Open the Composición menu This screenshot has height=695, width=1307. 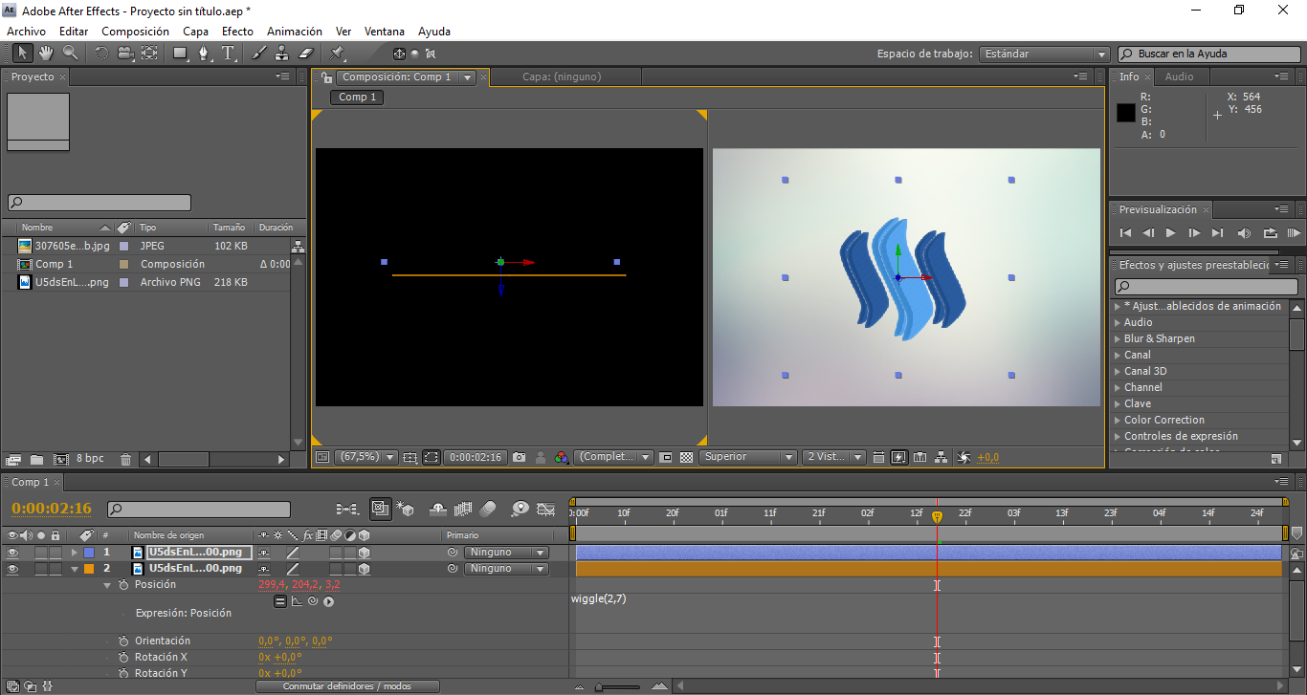pos(135,32)
